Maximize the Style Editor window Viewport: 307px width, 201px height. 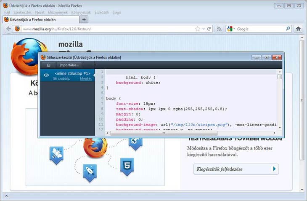click(267, 57)
